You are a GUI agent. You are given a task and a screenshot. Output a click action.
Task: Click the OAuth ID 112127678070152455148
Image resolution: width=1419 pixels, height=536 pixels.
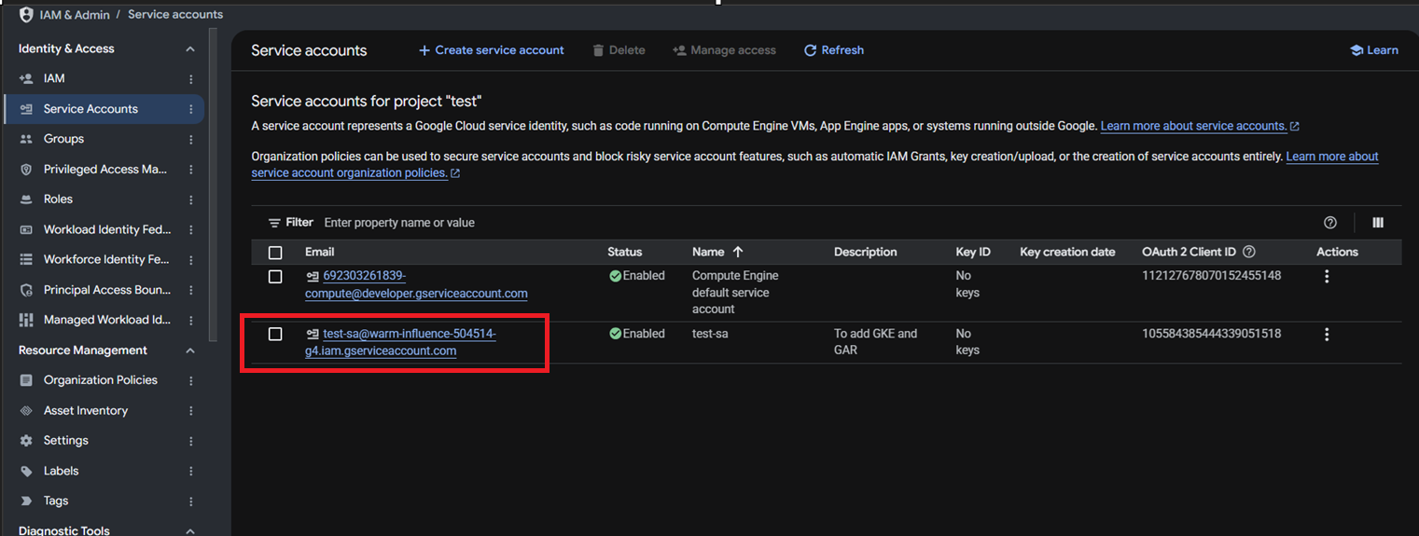[1211, 276]
